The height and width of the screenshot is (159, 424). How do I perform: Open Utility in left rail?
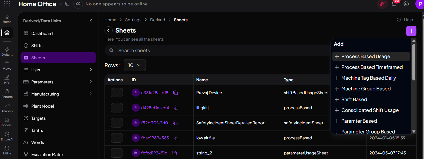pyautogui.click(x=7, y=150)
